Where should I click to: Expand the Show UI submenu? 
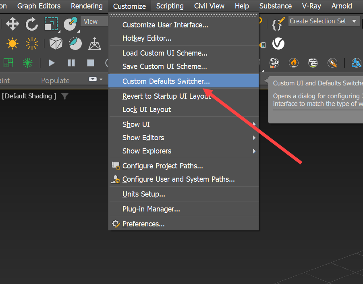184,124
